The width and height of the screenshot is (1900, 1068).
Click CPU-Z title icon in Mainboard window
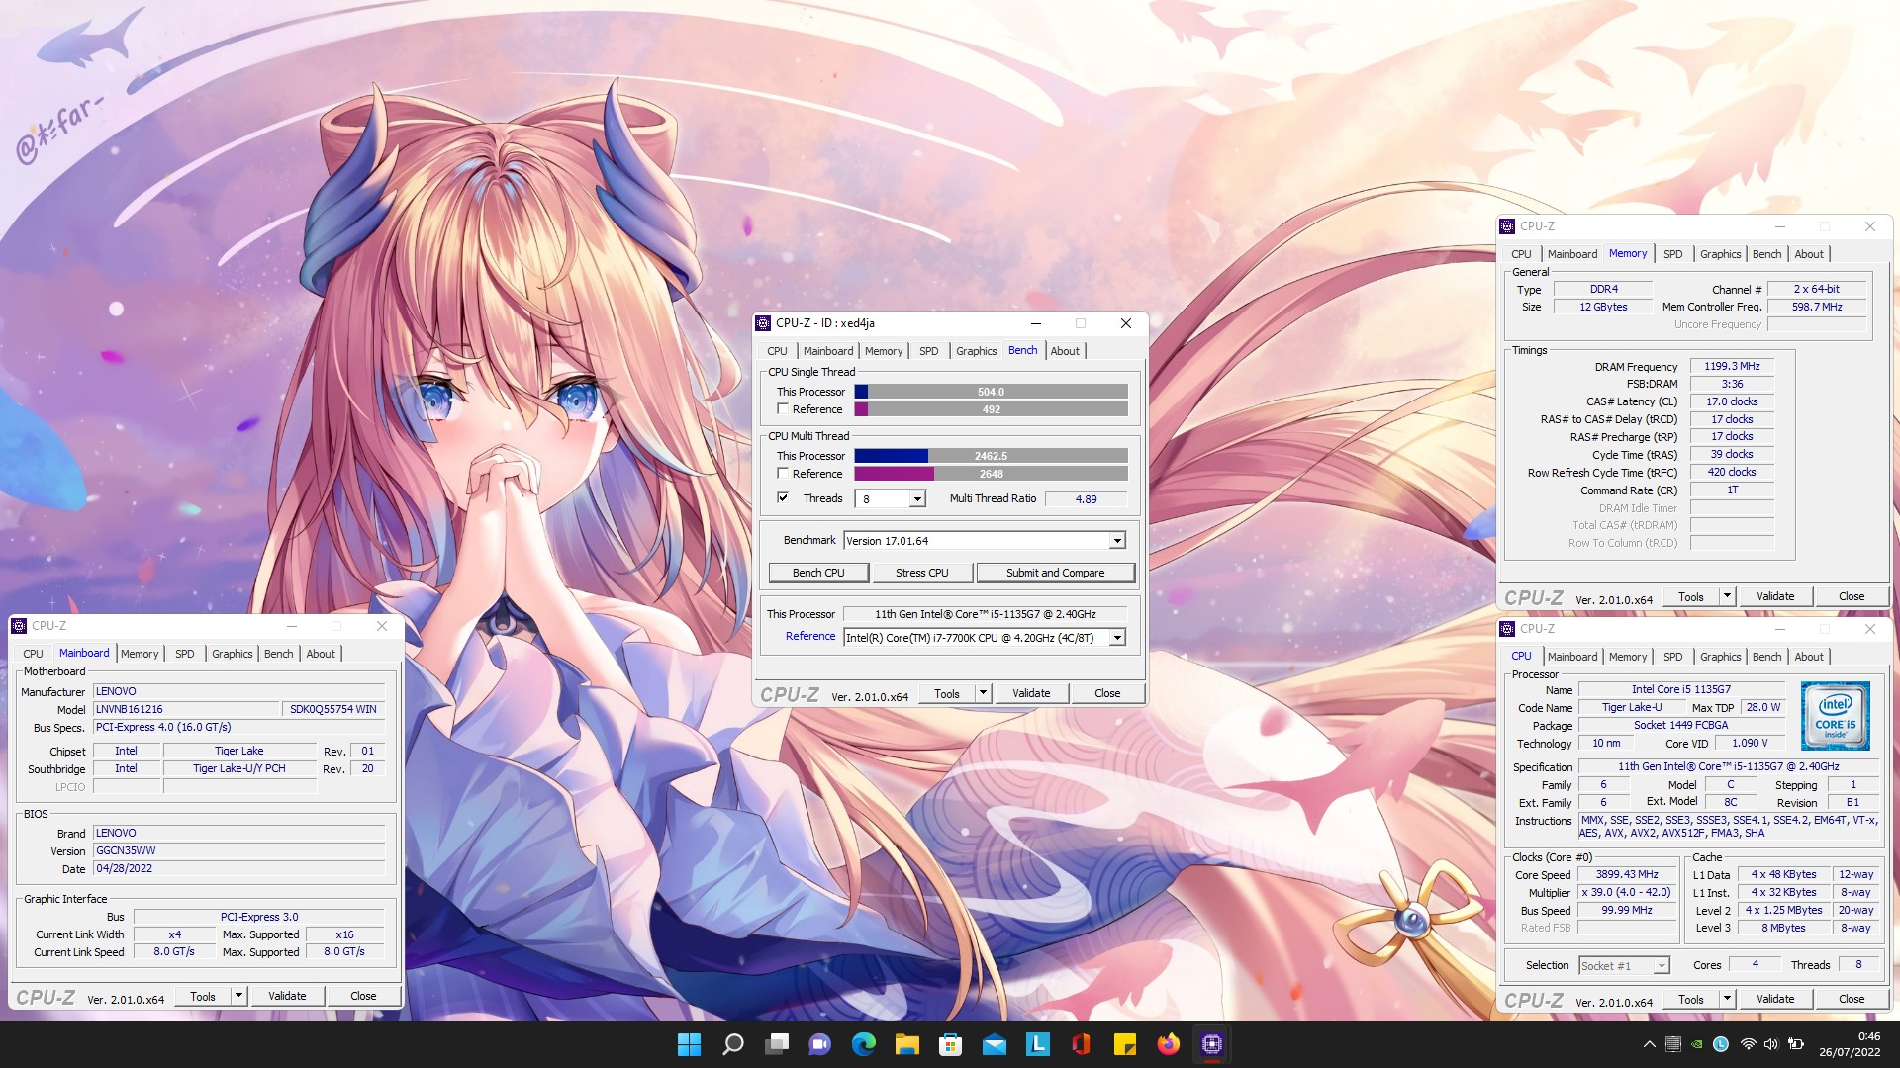19,626
